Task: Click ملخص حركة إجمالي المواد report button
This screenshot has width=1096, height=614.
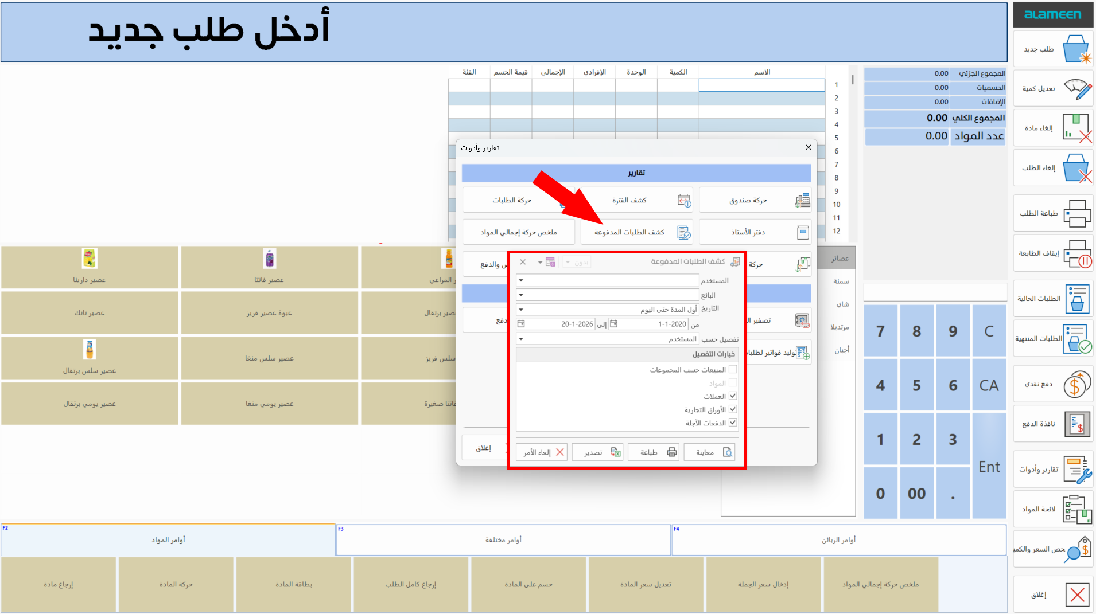Action: tap(519, 232)
